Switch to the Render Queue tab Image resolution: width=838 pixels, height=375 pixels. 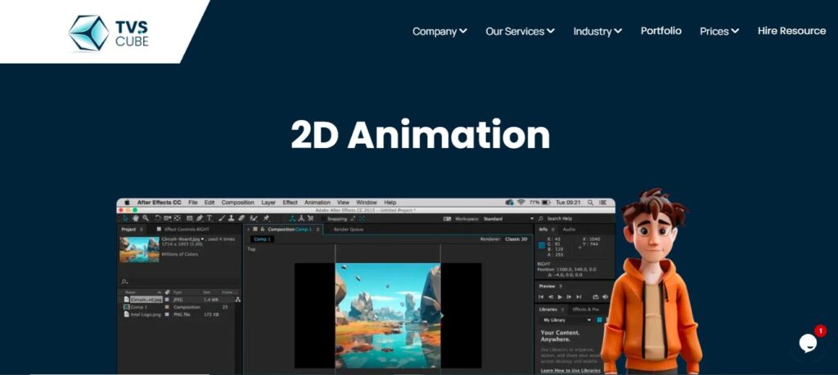point(347,230)
